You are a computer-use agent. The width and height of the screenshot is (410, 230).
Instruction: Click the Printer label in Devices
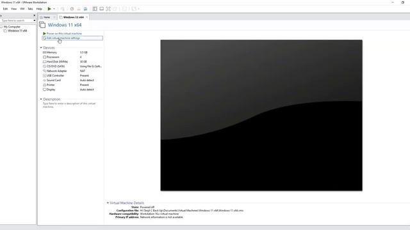pos(51,85)
